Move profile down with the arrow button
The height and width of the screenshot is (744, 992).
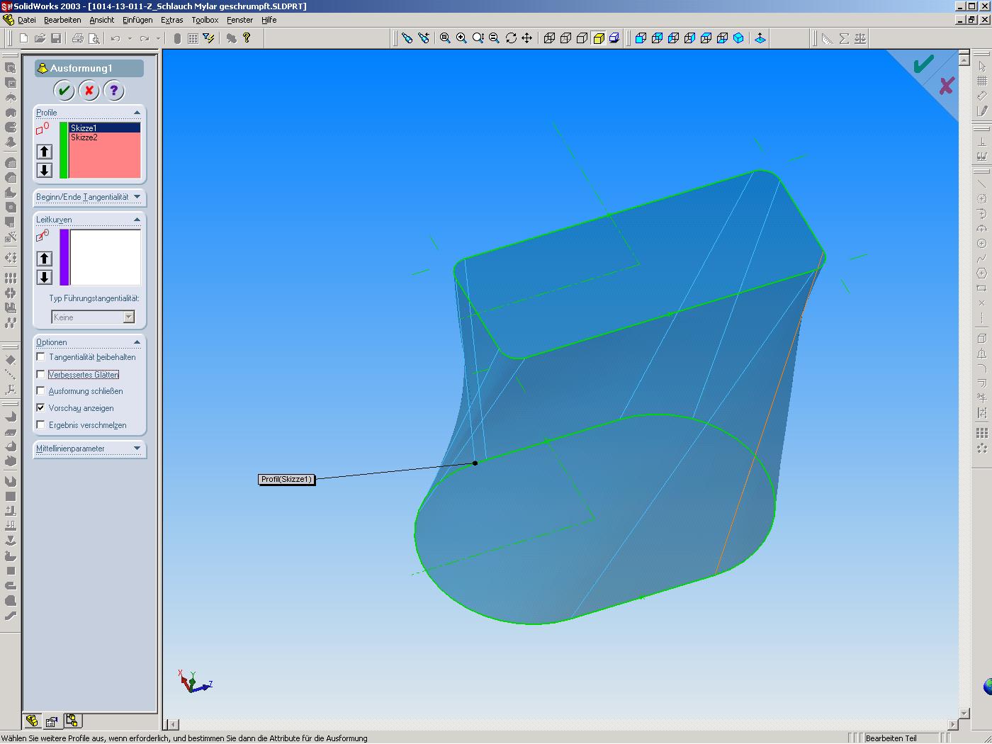click(45, 170)
